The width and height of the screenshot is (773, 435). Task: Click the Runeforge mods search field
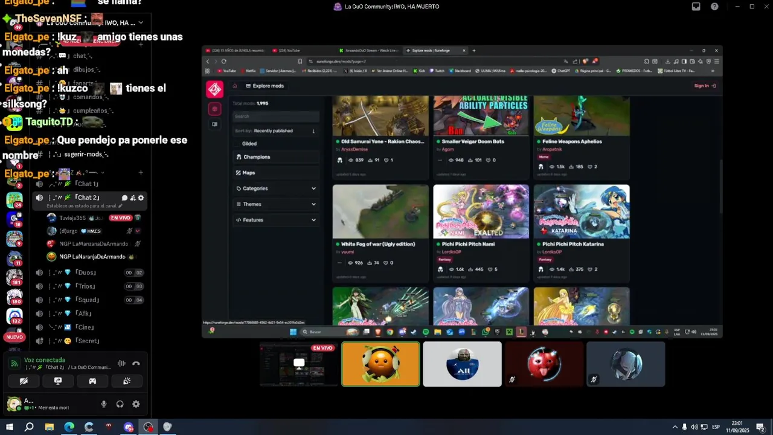pyautogui.click(x=277, y=117)
